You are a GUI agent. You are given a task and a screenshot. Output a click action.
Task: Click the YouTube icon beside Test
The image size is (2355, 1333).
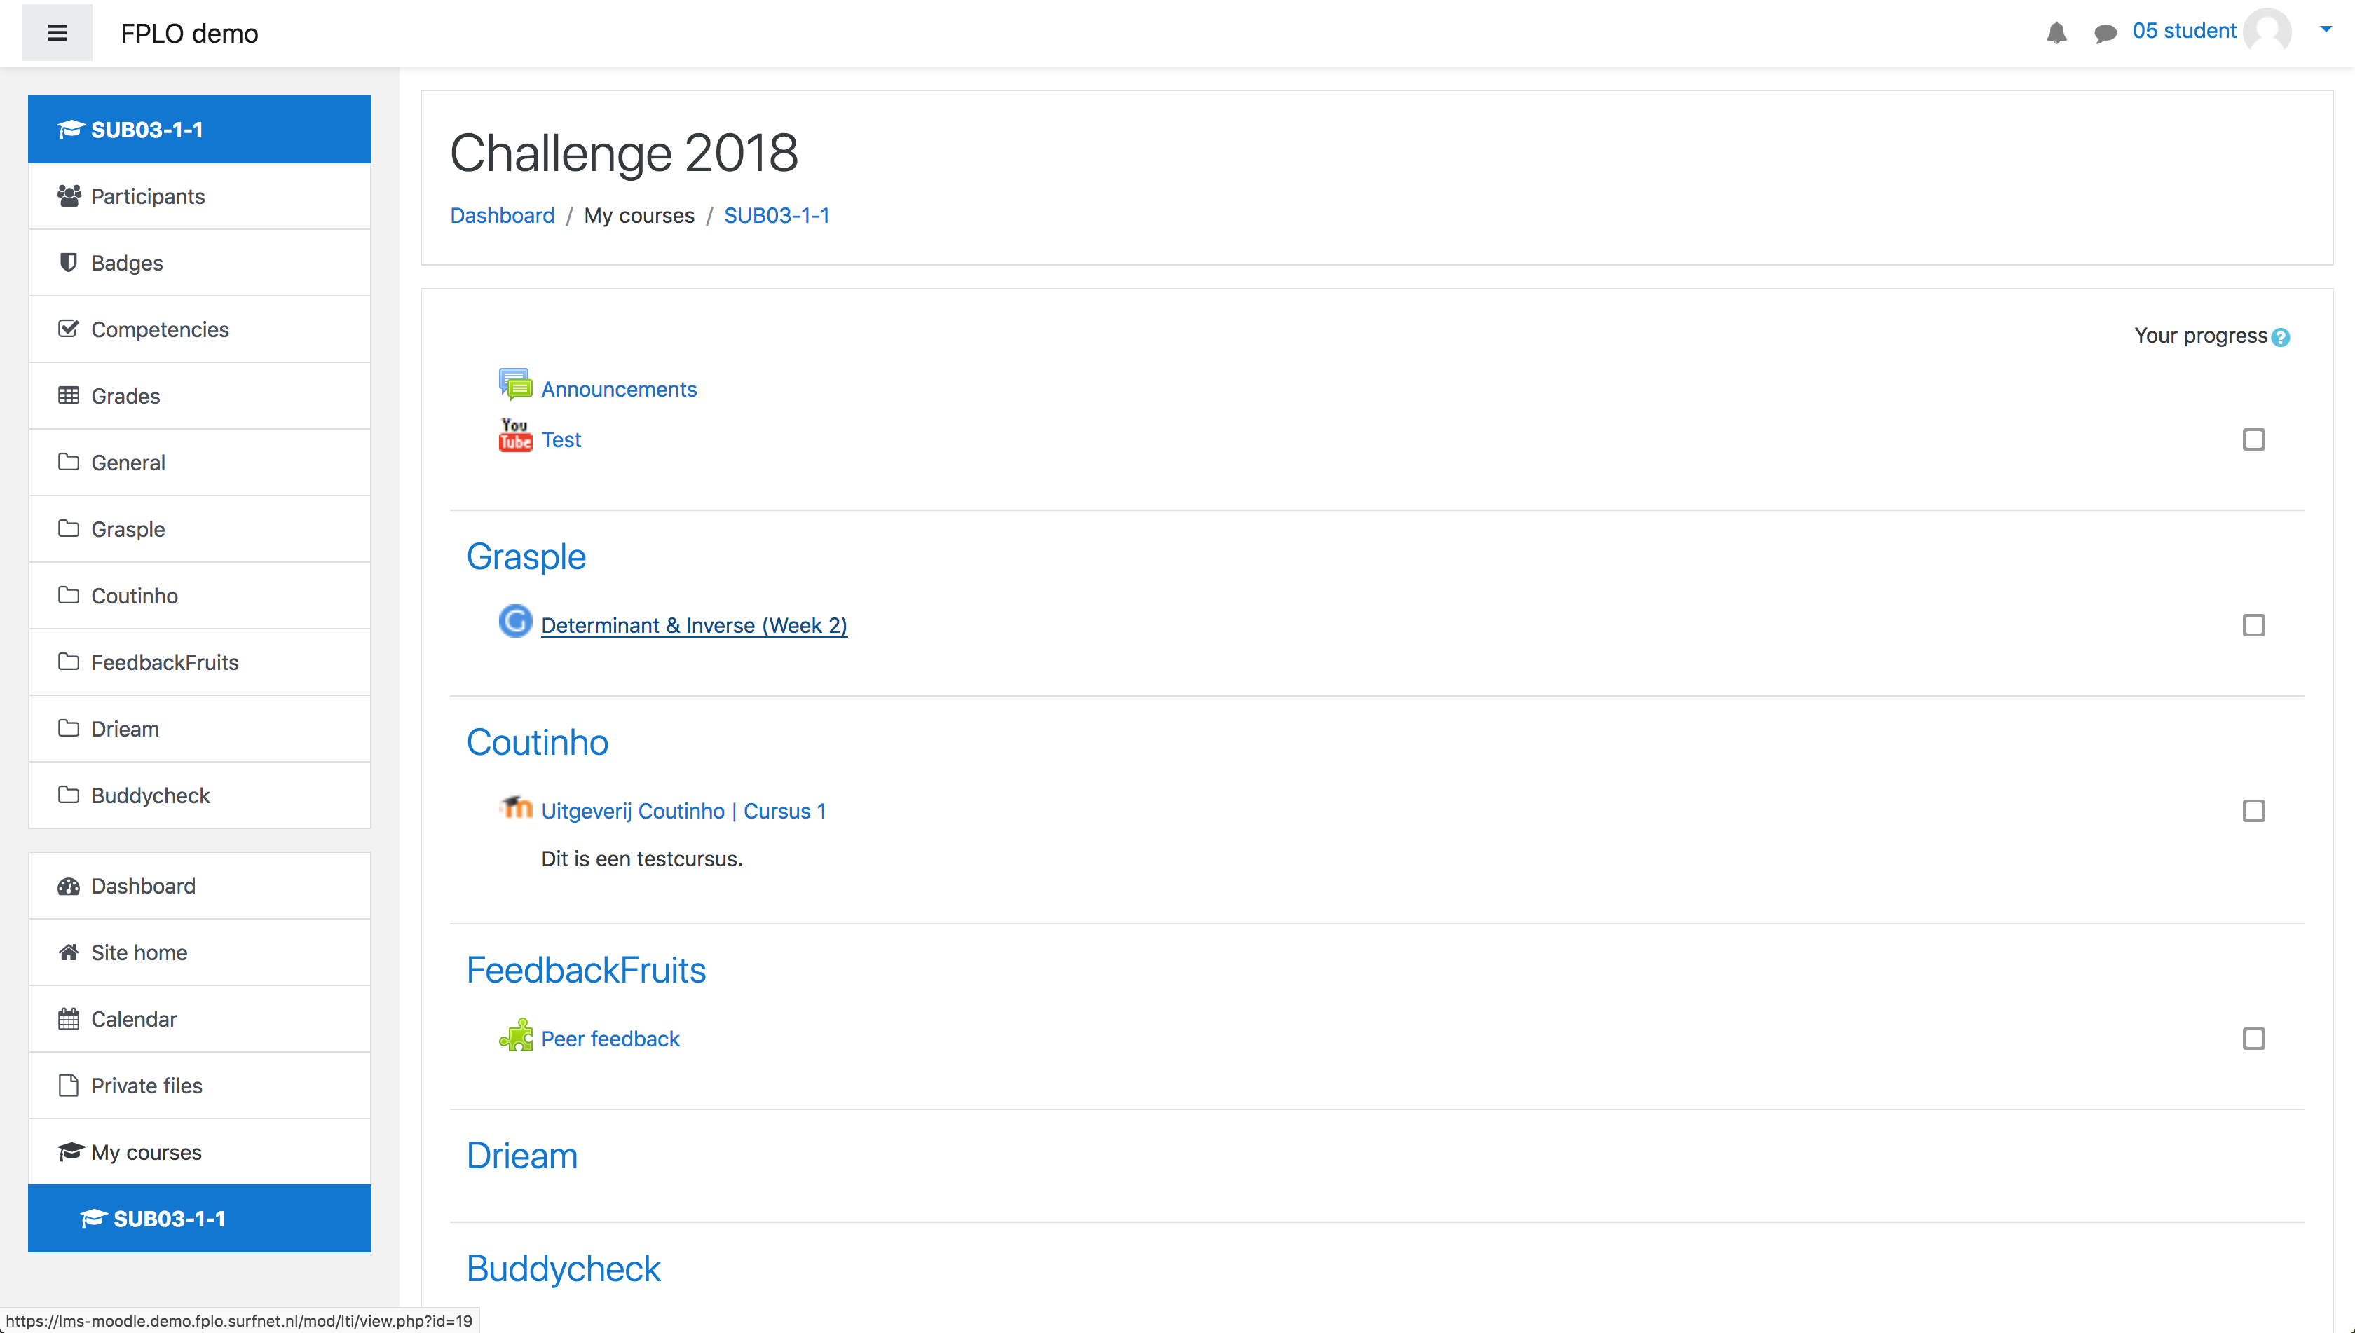[514, 436]
